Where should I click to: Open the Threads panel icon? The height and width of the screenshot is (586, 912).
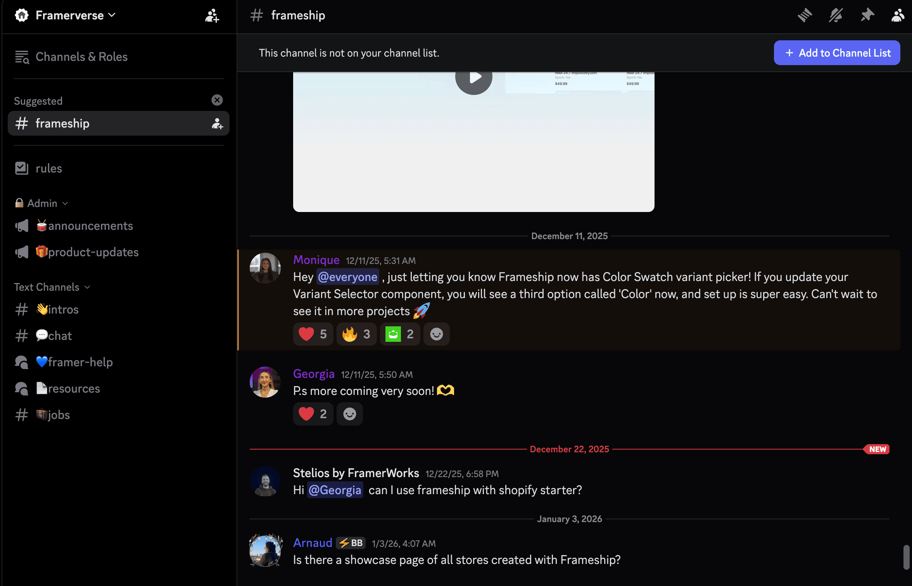(x=805, y=15)
